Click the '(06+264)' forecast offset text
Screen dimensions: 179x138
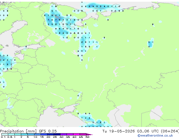click(170, 131)
